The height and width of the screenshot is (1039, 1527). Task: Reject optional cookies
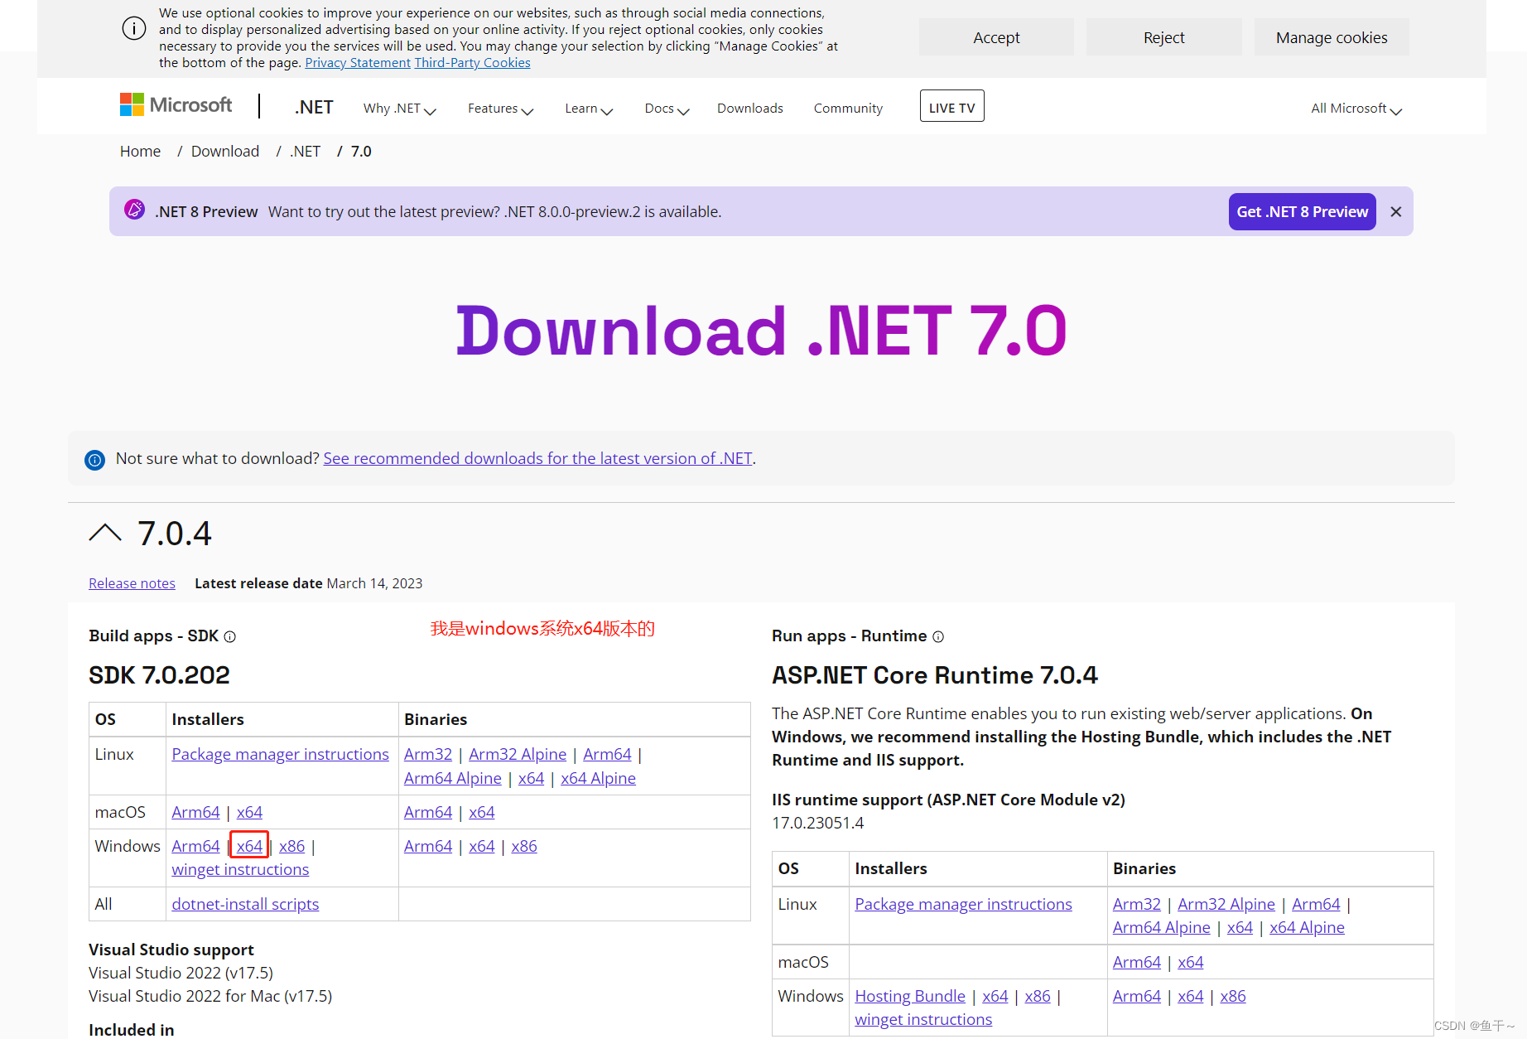(x=1163, y=37)
